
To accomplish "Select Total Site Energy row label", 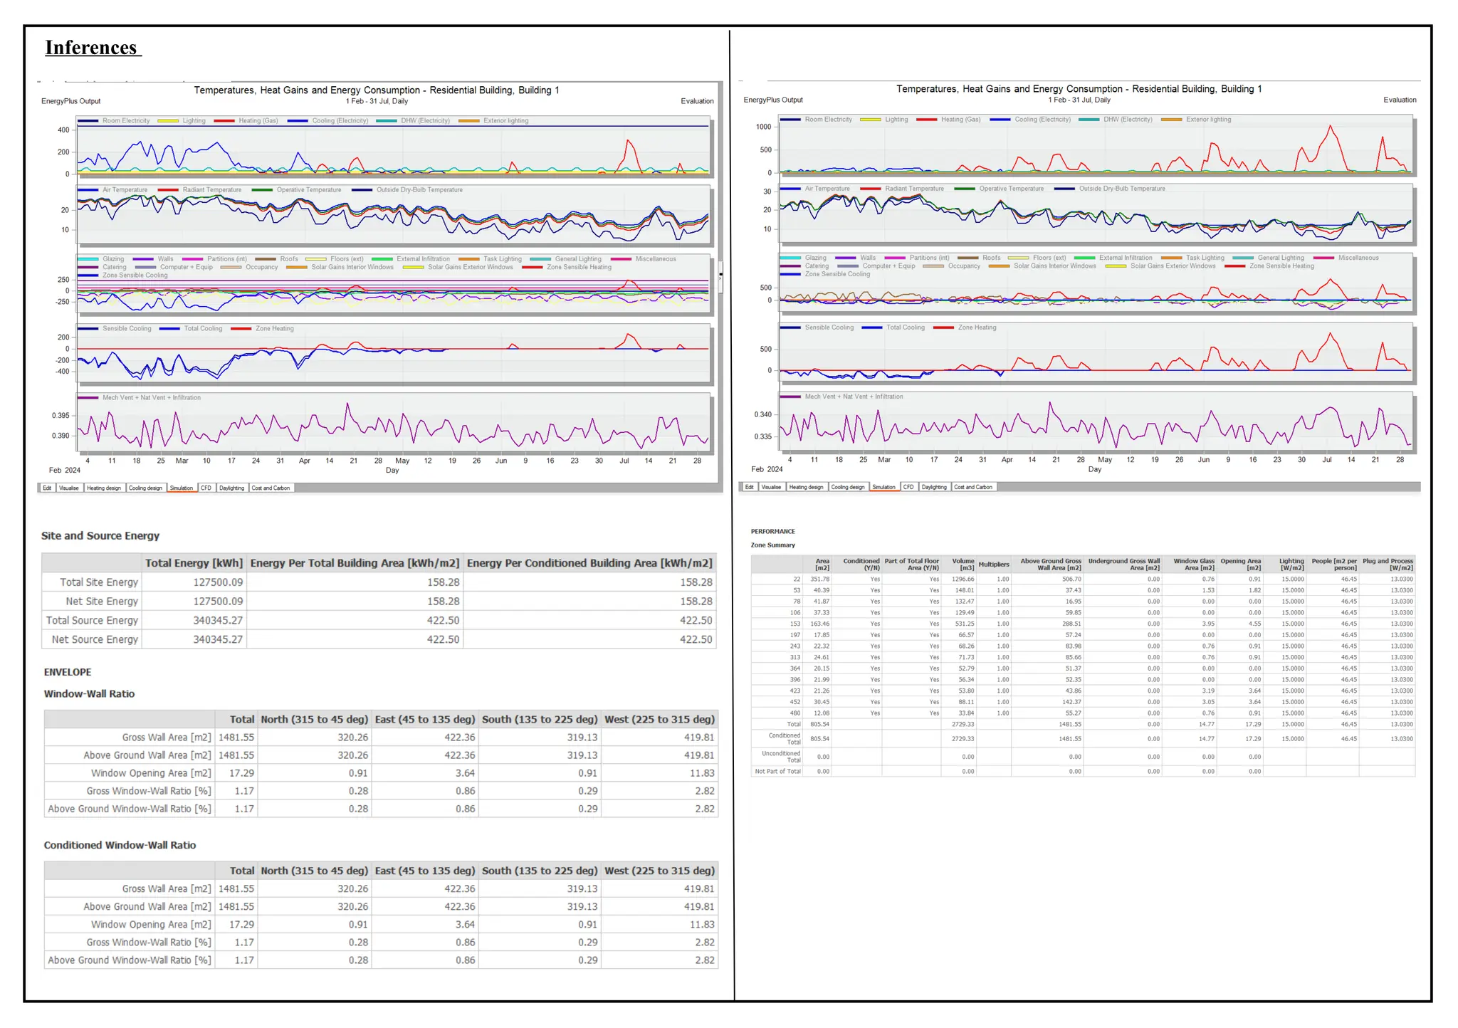I will click(99, 582).
